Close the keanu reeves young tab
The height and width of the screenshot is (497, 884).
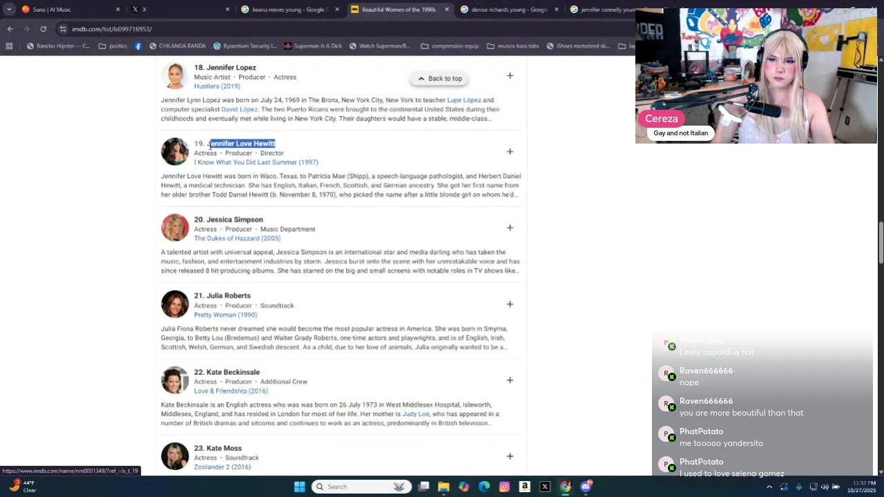pyautogui.click(x=337, y=10)
